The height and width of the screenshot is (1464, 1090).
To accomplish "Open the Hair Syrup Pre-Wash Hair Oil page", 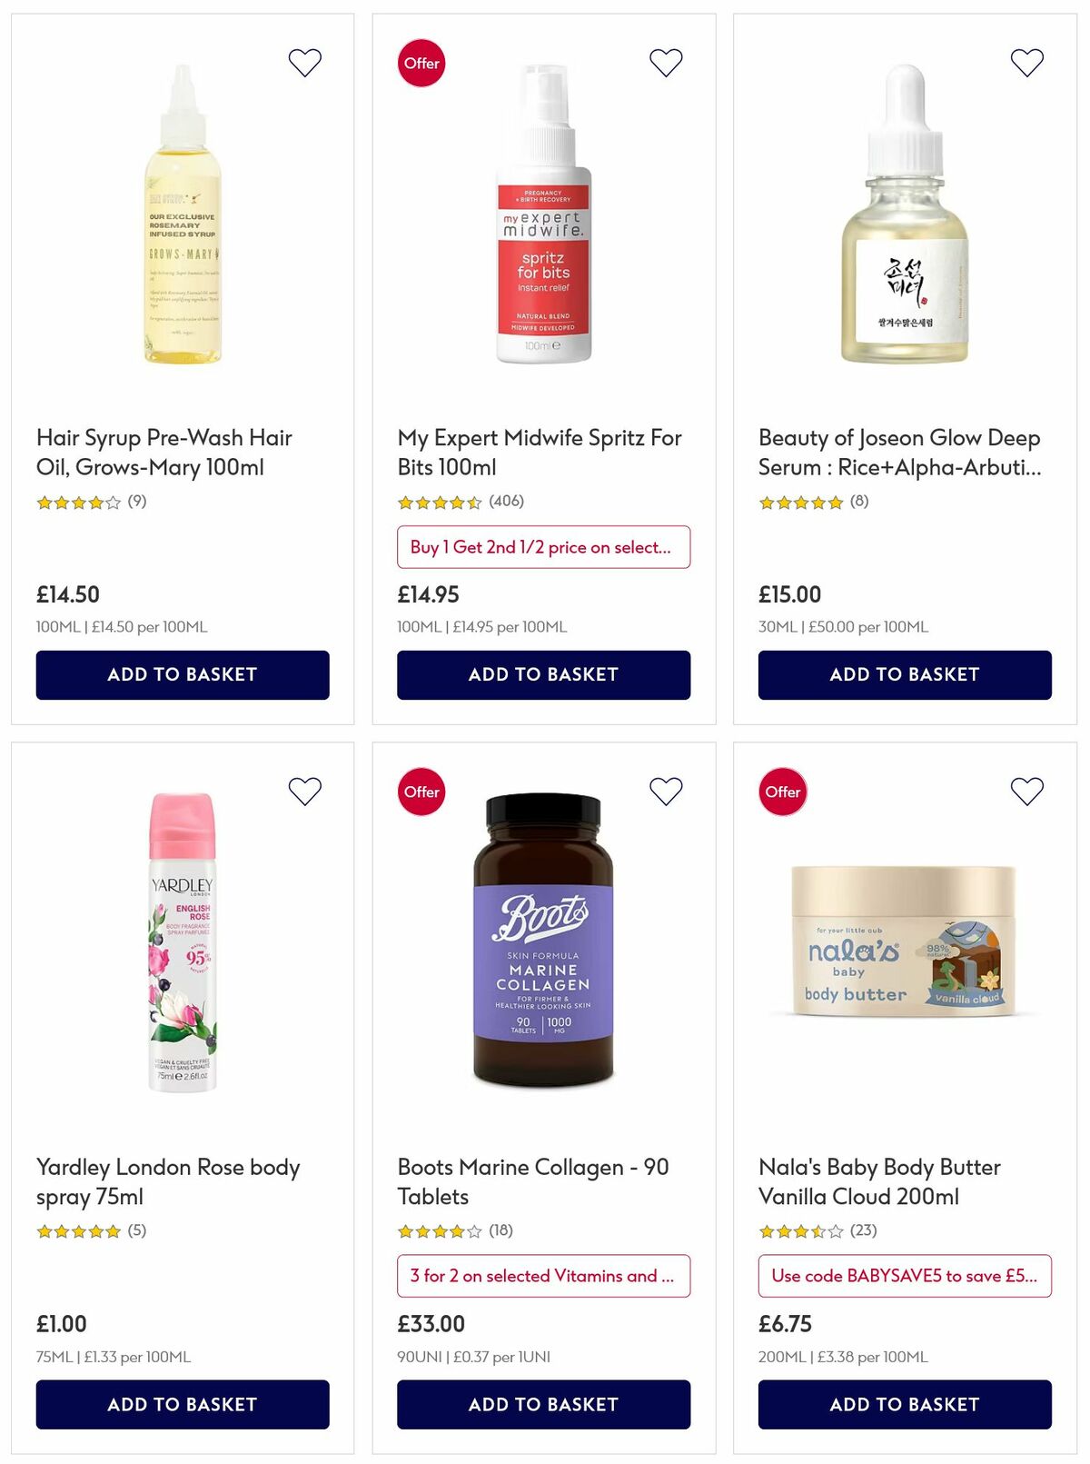I will [164, 453].
